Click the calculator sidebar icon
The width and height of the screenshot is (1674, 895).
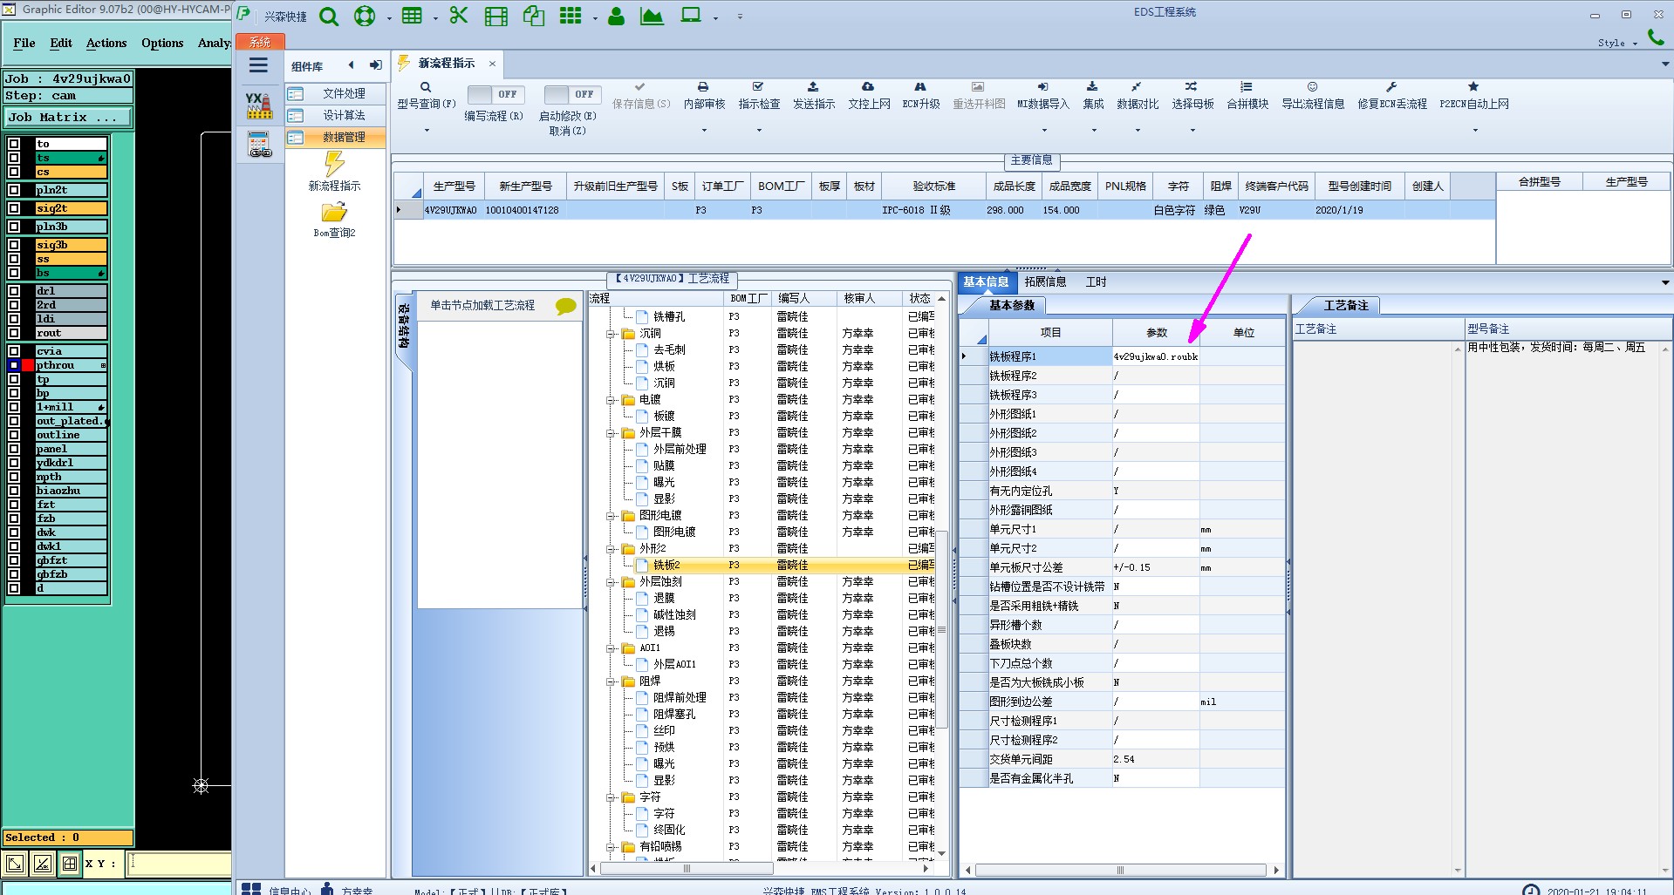pyautogui.click(x=259, y=145)
